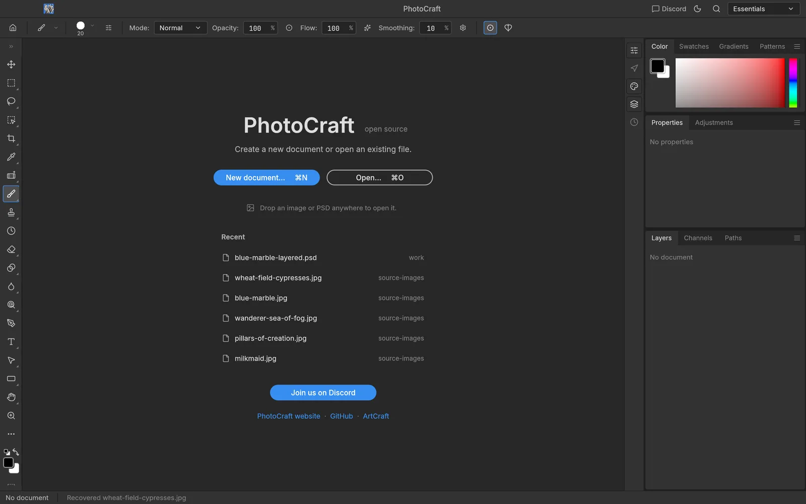
Task: Select the Rectangle shape tool
Action: [x=11, y=379]
